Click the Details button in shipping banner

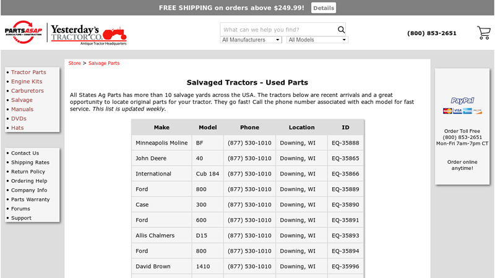323,8
